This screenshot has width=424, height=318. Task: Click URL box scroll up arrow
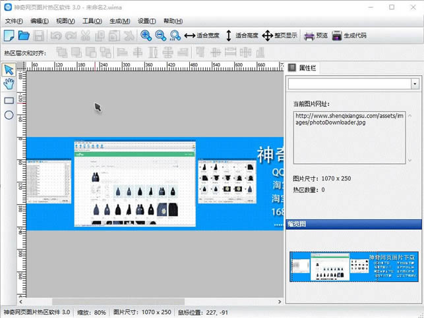410,116
